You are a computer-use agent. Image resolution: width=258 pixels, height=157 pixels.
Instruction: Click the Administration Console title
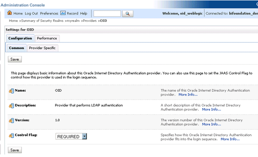23,5
